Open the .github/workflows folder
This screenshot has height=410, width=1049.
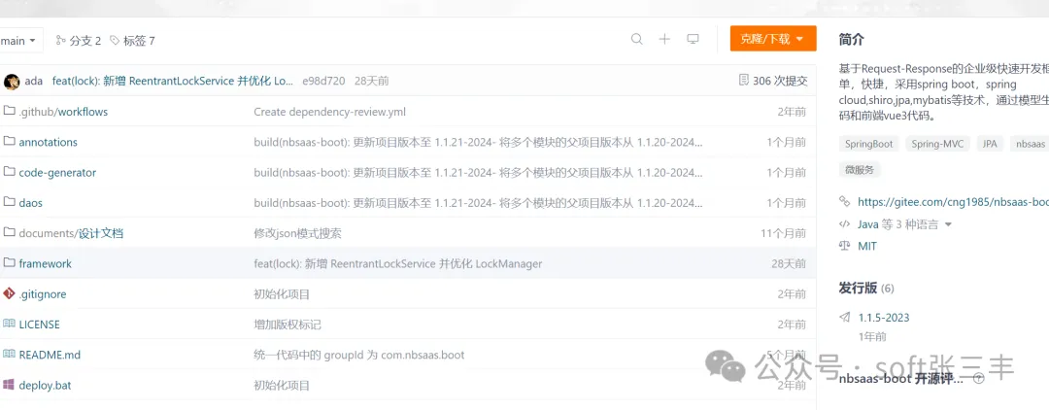(x=63, y=112)
